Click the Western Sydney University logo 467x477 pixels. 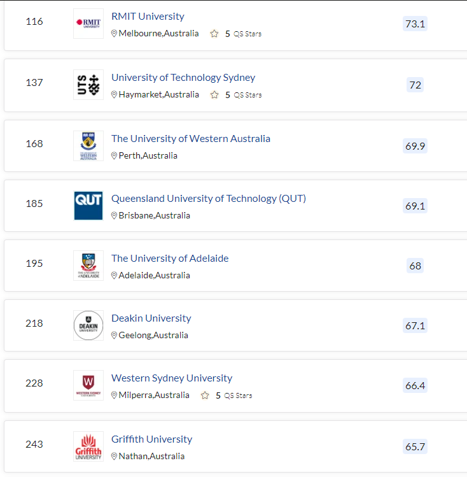88,385
